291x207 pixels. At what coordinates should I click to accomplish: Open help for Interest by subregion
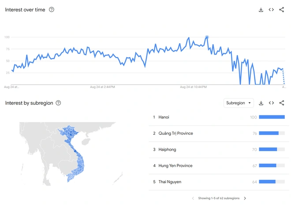pos(58,103)
